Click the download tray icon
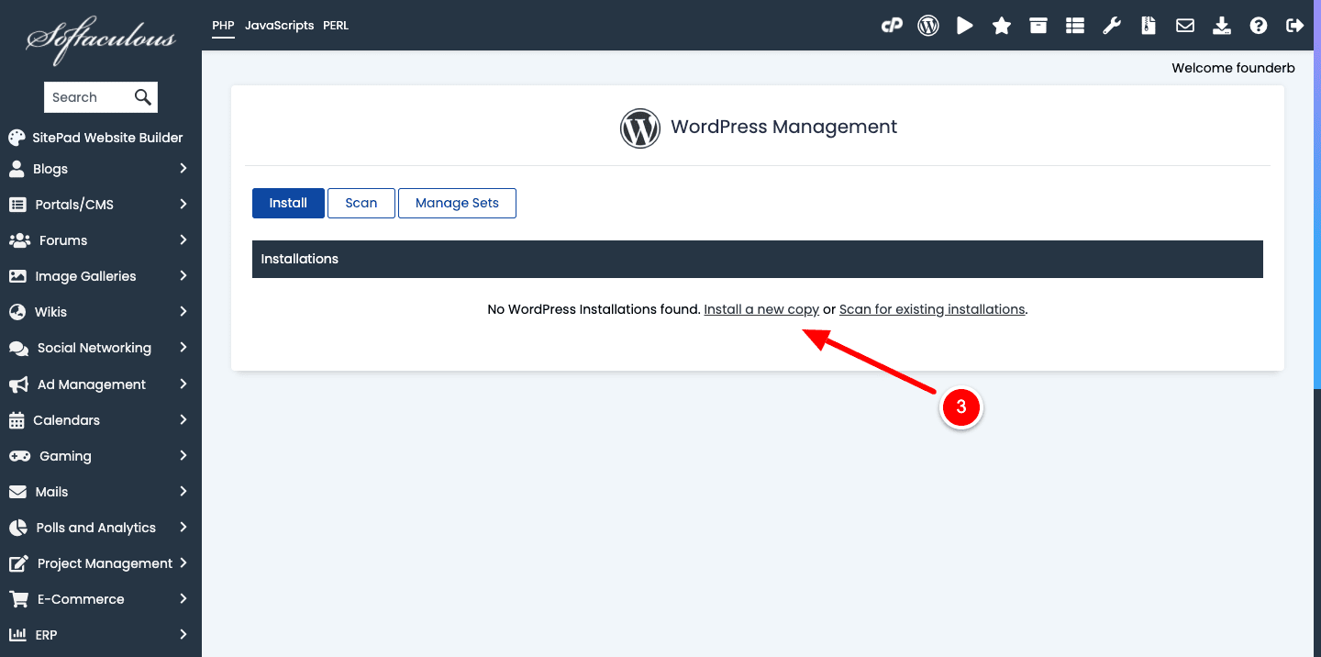 coord(1222,26)
